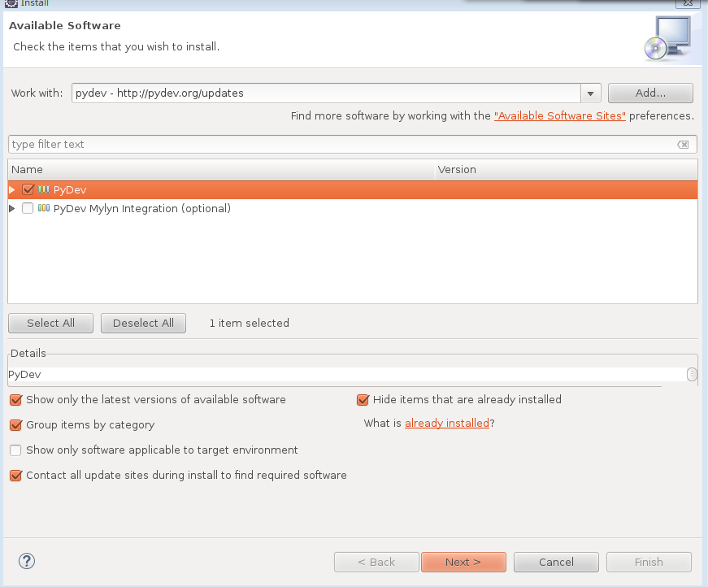Clear filter text with the erase icon

click(683, 145)
